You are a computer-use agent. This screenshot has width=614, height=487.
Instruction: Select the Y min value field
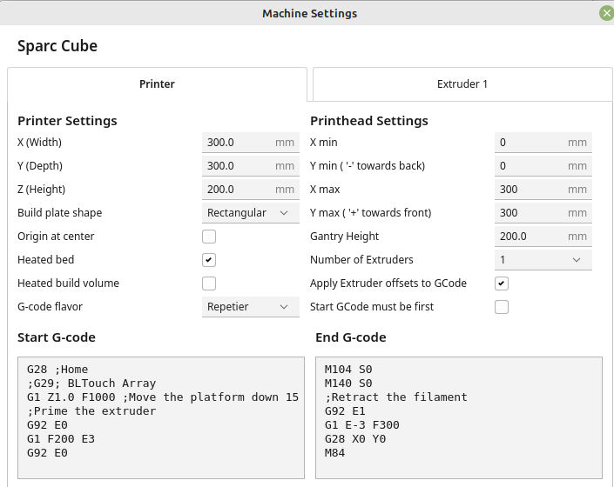[x=530, y=166]
